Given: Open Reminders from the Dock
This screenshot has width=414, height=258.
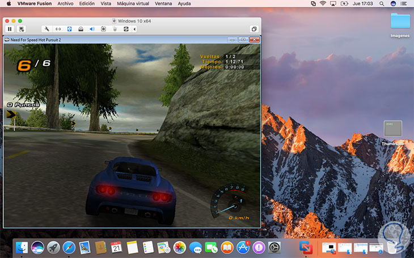Looking at the screenshot, I should [x=148, y=247].
